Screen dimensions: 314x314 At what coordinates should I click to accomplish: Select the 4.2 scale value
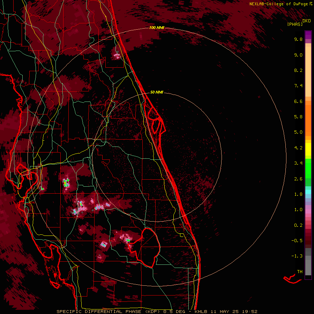pyautogui.click(x=298, y=148)
